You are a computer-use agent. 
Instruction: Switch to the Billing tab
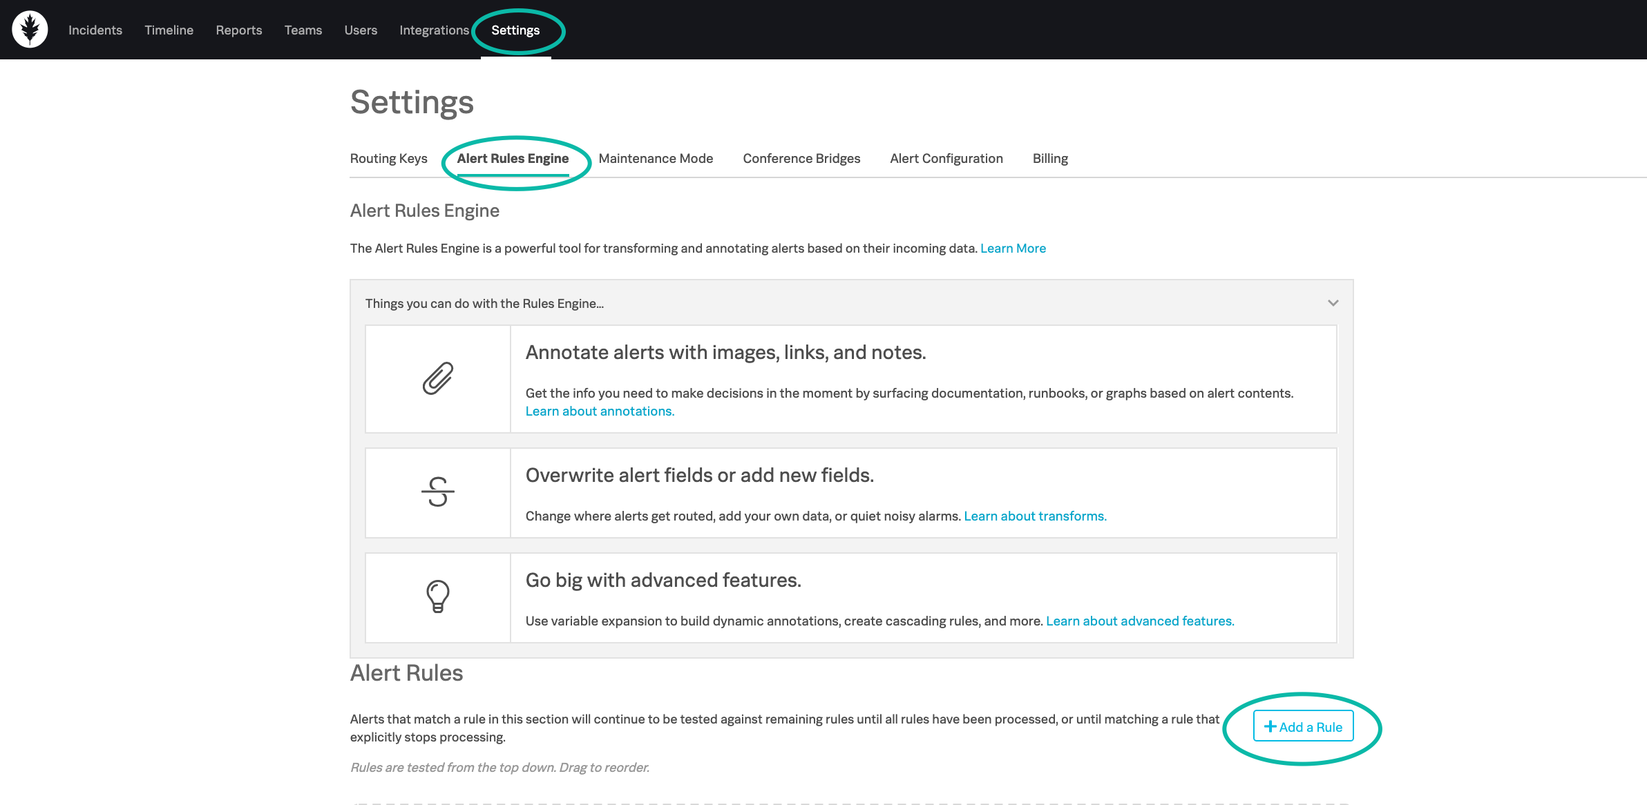[x=1049, y=158]
